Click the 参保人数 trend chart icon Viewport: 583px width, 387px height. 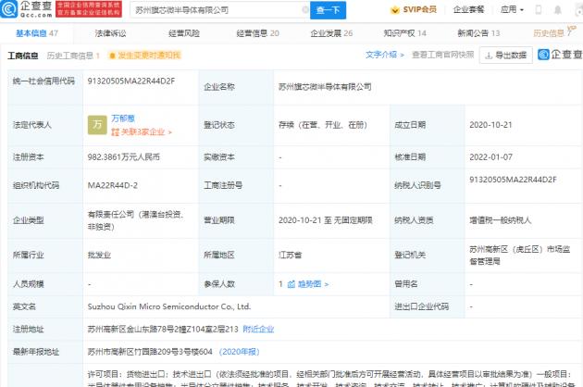point(291,284)
